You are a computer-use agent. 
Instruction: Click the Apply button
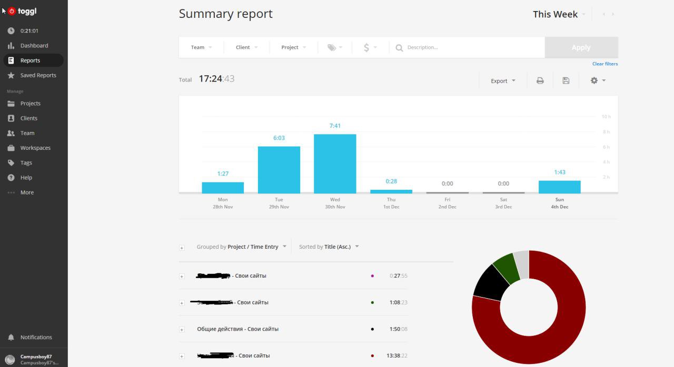(x=581, y=47)
